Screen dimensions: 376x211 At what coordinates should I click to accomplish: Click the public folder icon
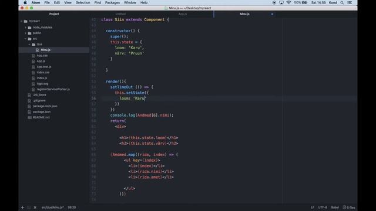(x=29, y=33)
